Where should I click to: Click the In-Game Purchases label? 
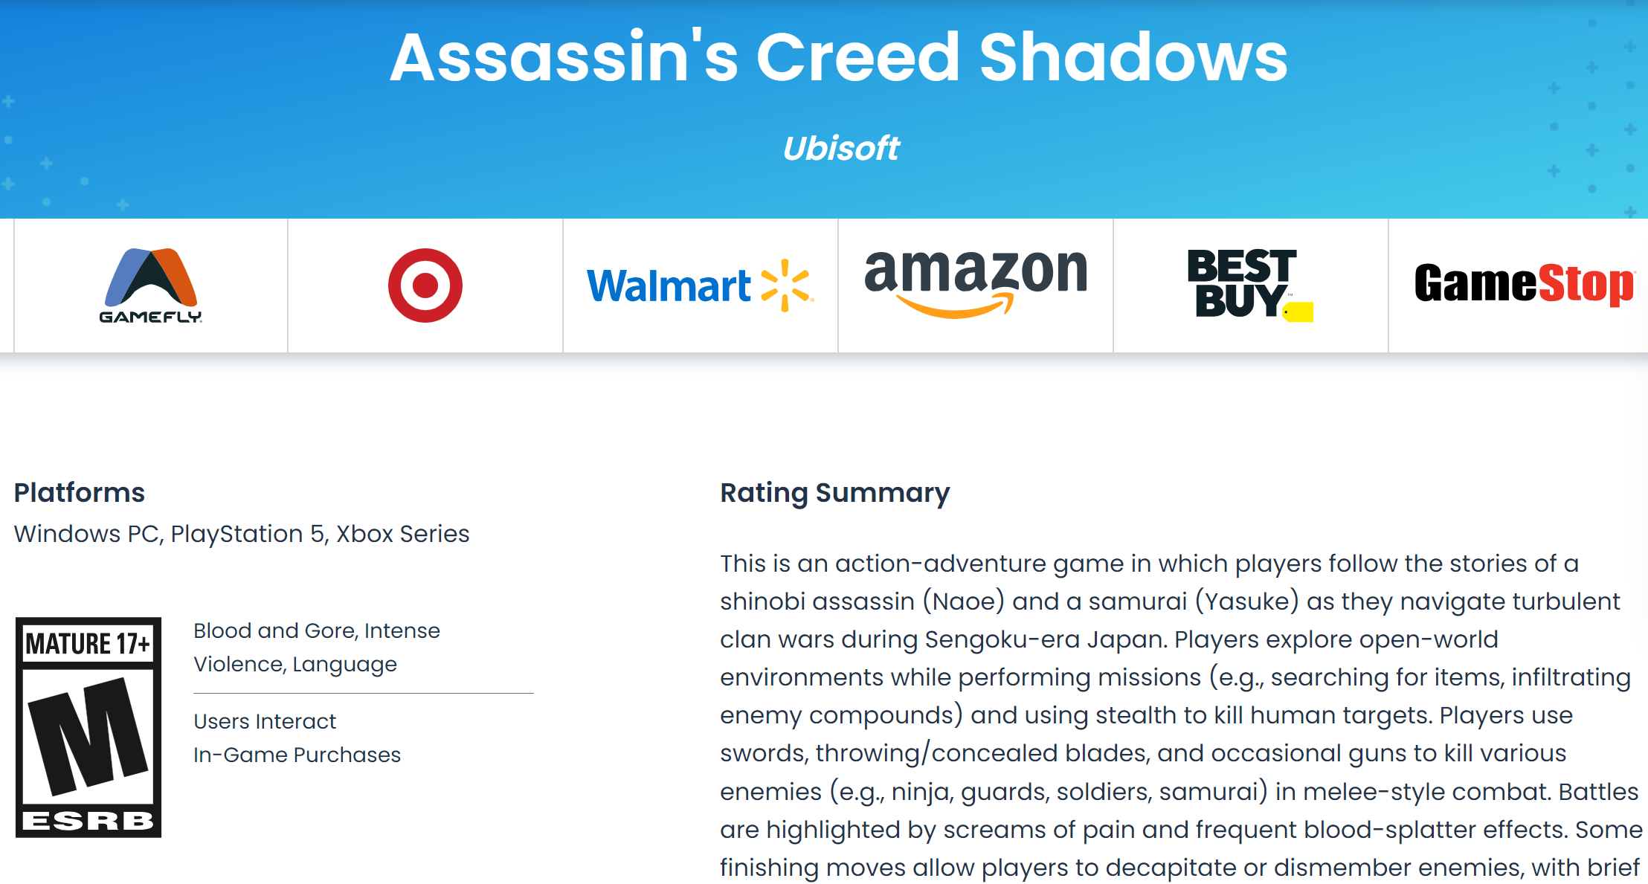coord(297,755)
